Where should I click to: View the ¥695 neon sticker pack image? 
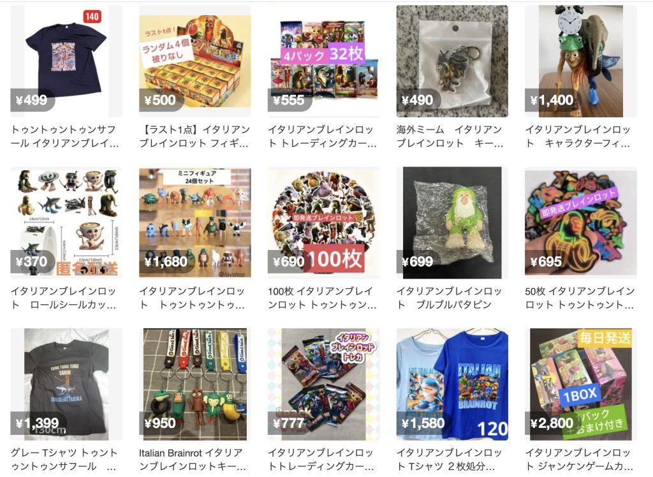[581, 223]
